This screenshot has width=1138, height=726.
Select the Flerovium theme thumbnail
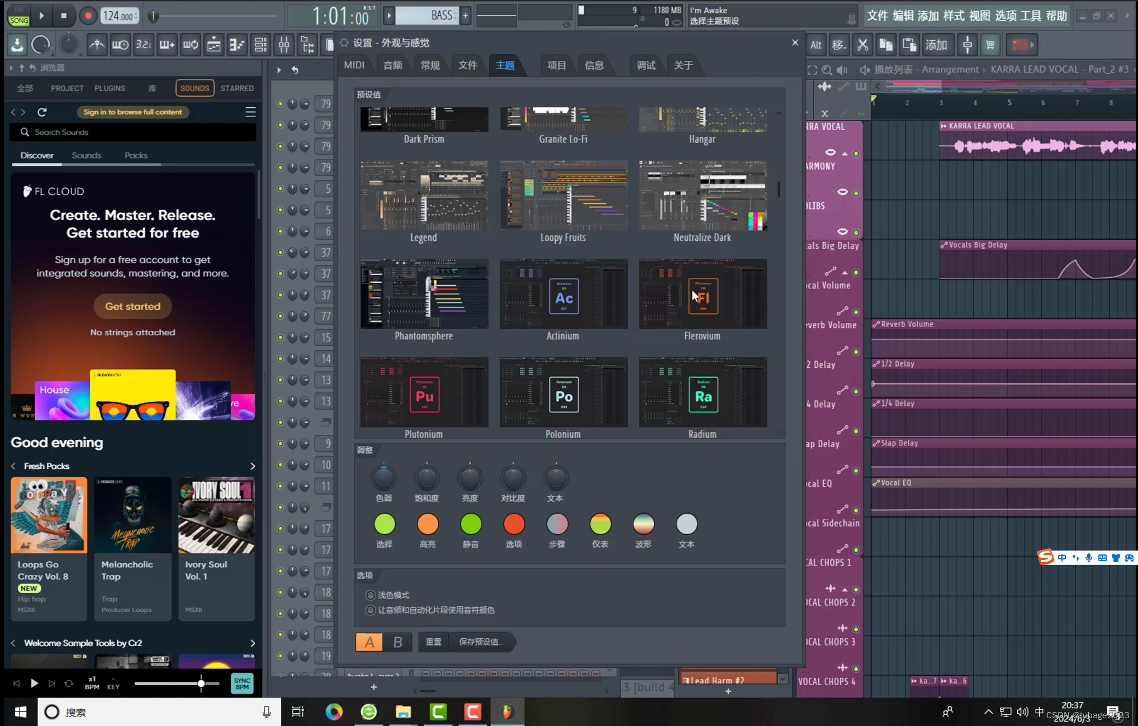pyautogui.click(x=703, y=295)
